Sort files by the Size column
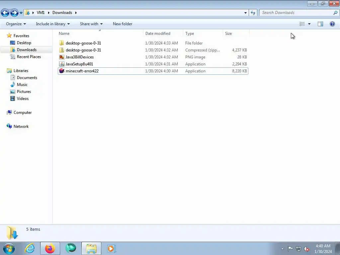 tap(236, 34)
